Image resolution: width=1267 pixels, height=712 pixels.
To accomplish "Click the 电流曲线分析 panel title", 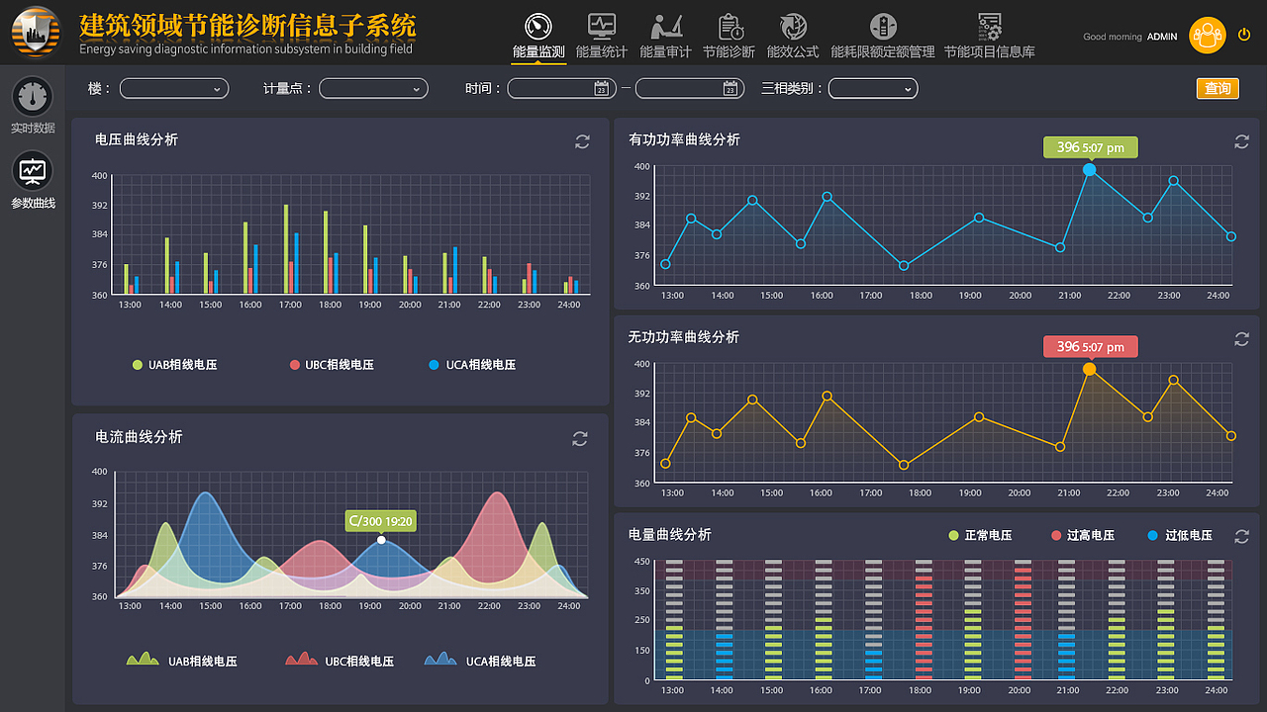I will click(x=139, y=436).
